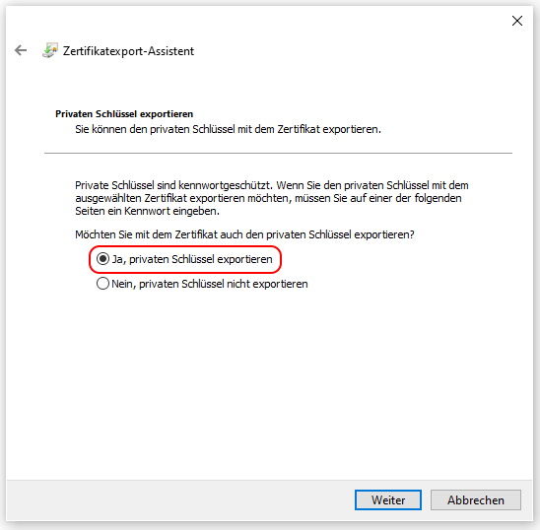Choose the 'Nein, privaten Schlüssel nicht exportieren' label
The height and width of the screenshot is (530, 540).
(210, 284)
